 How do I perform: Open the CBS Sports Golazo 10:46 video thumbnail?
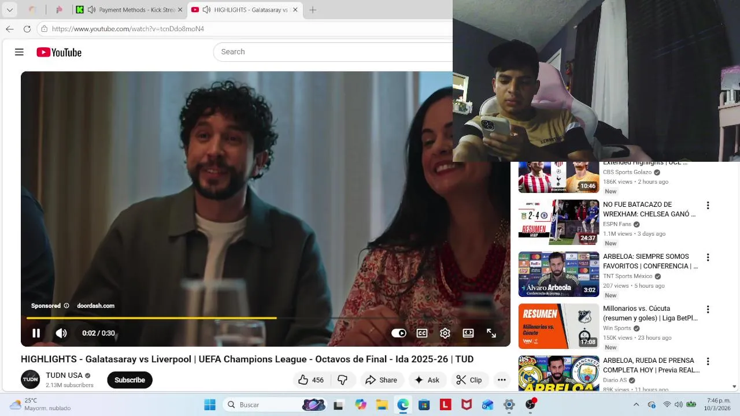[558, 177]
